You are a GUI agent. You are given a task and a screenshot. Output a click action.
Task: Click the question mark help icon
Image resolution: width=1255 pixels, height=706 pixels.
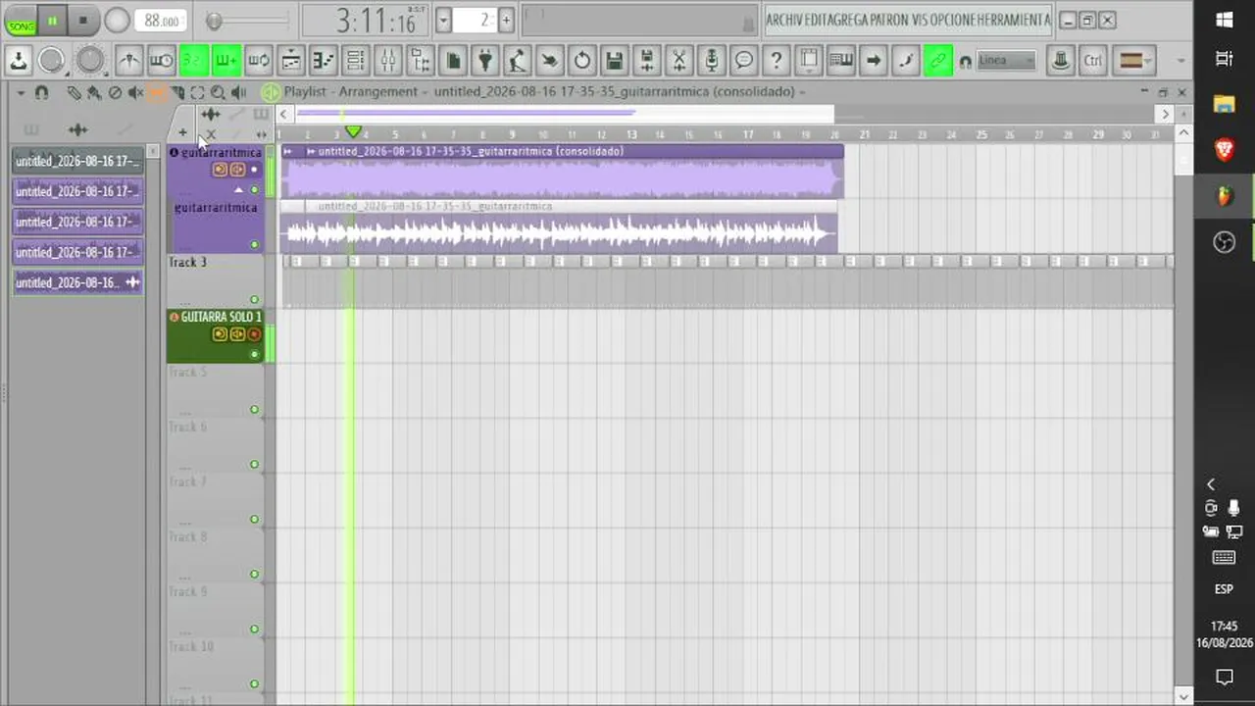(777, 61)
